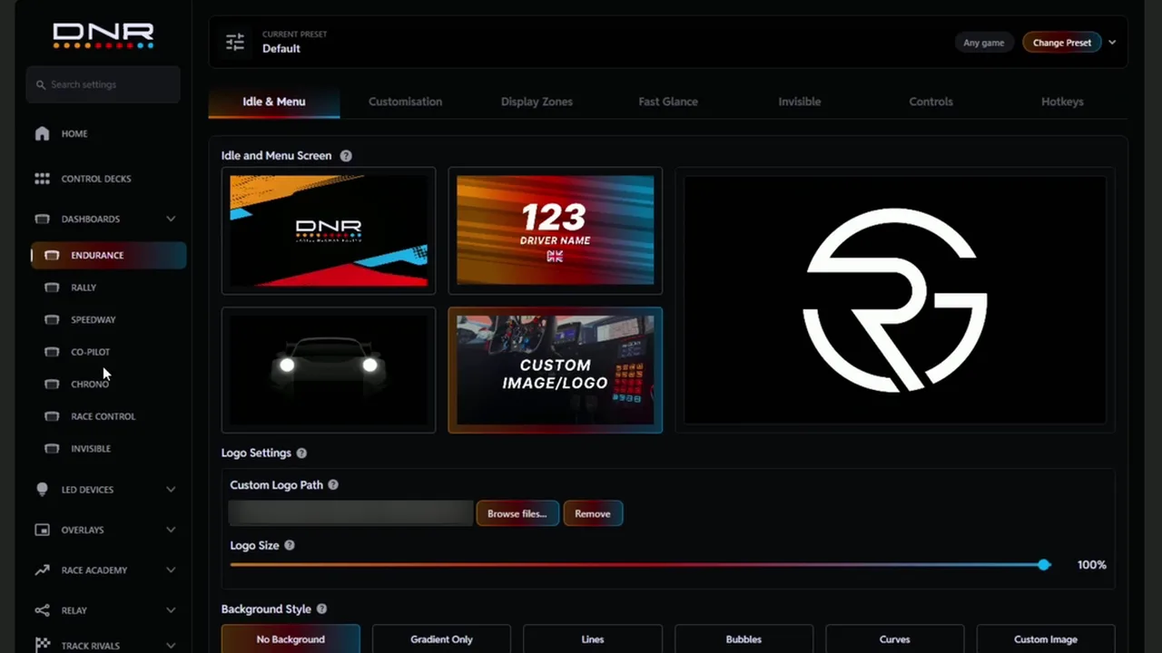Viewport: 1162px width, 653px height.
Task: Click the Overlays window icon
Action: pos(42,530)
